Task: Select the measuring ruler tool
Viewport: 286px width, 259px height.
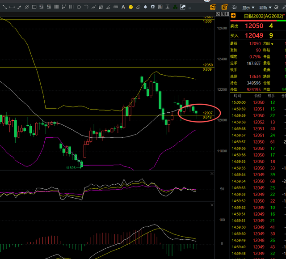Action: pyautogui.click(x=116, y=7)
